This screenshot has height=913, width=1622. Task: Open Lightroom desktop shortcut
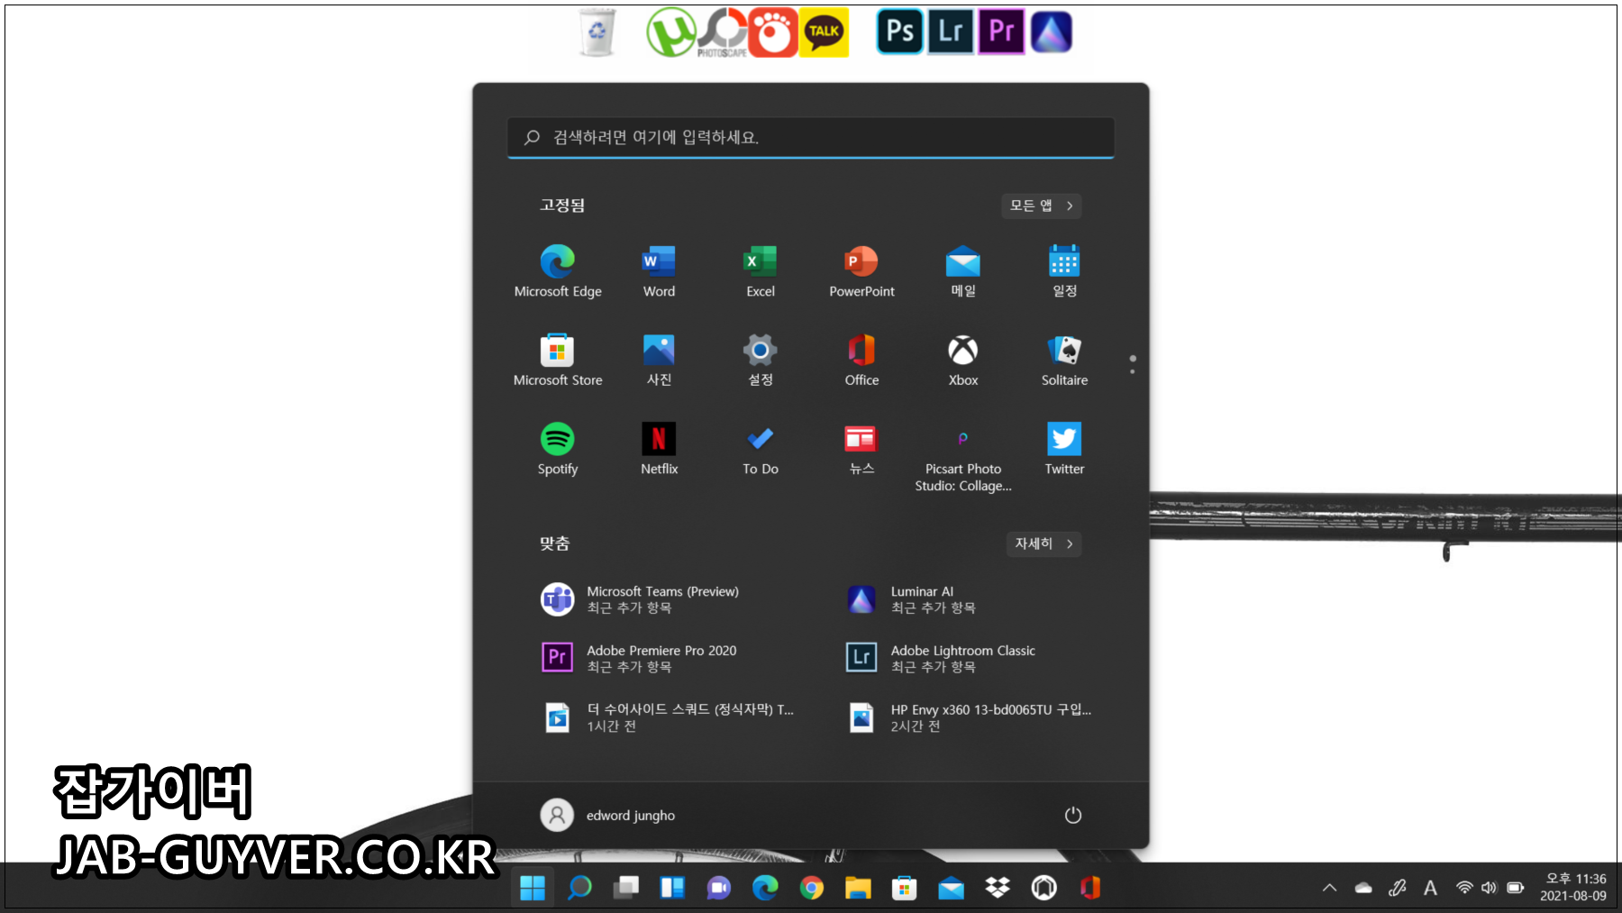pos(951,32)
